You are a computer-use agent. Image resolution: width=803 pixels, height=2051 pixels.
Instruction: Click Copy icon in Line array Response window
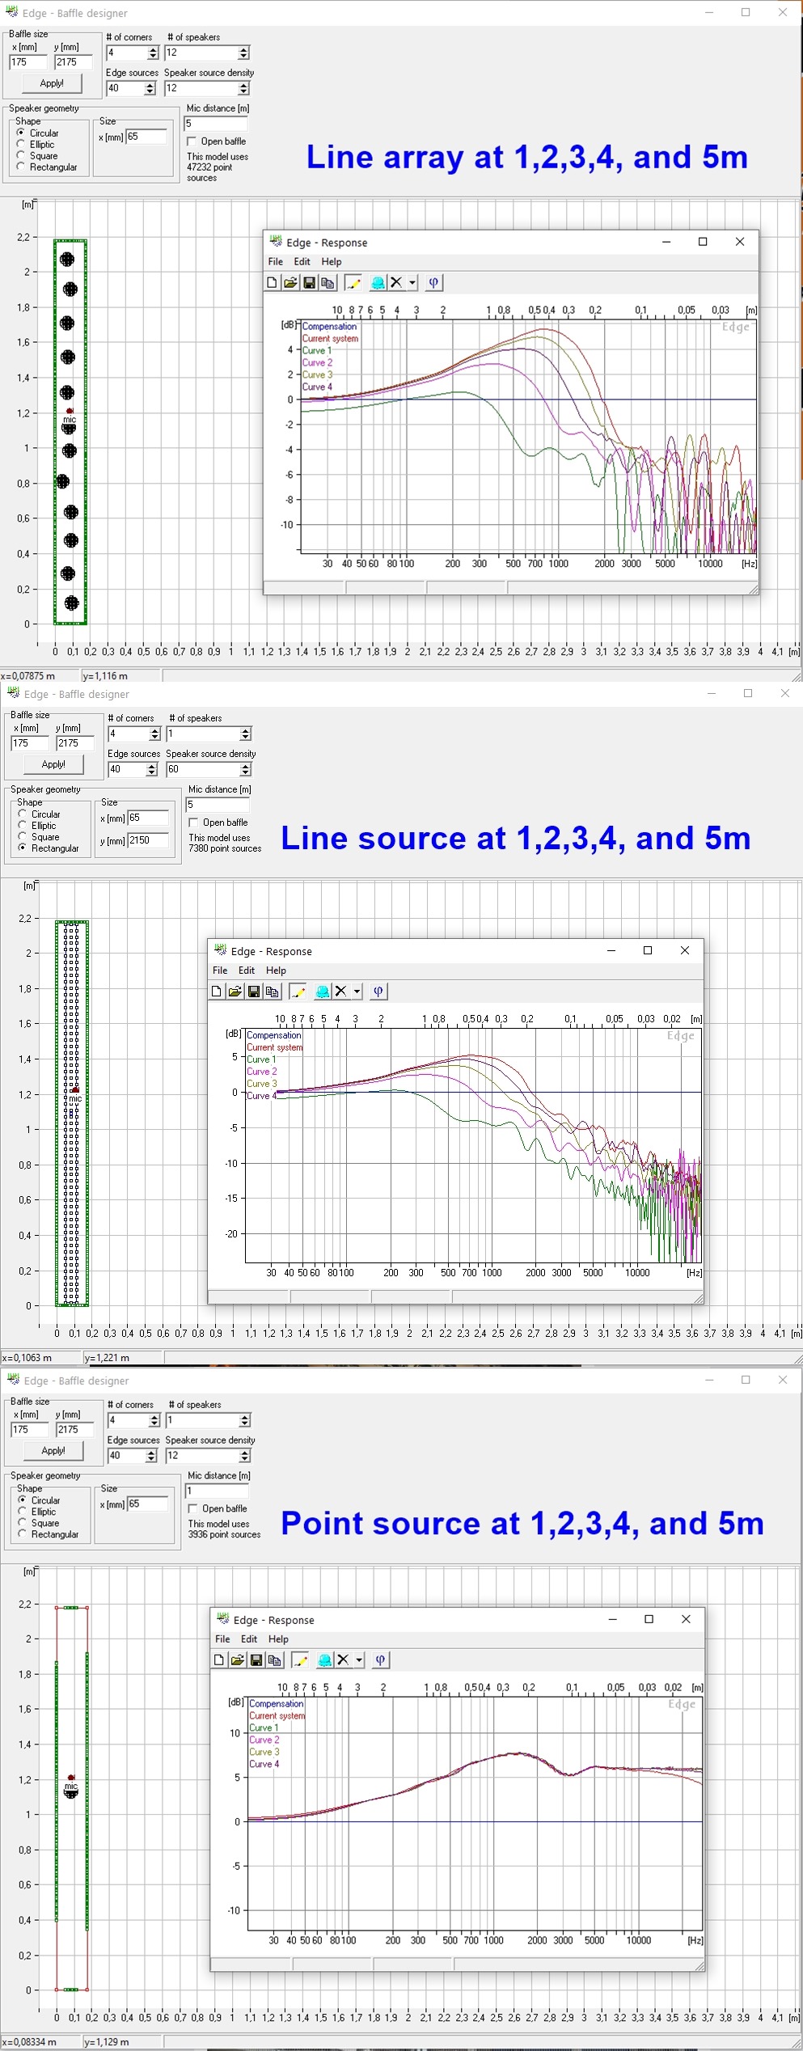(328, 282)
